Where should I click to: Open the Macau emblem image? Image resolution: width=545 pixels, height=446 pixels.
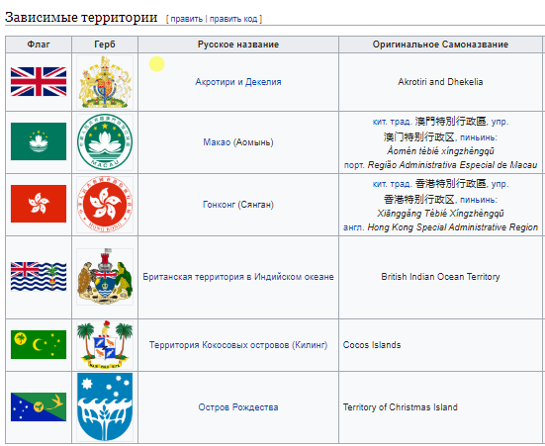click(x=105, y=141)
